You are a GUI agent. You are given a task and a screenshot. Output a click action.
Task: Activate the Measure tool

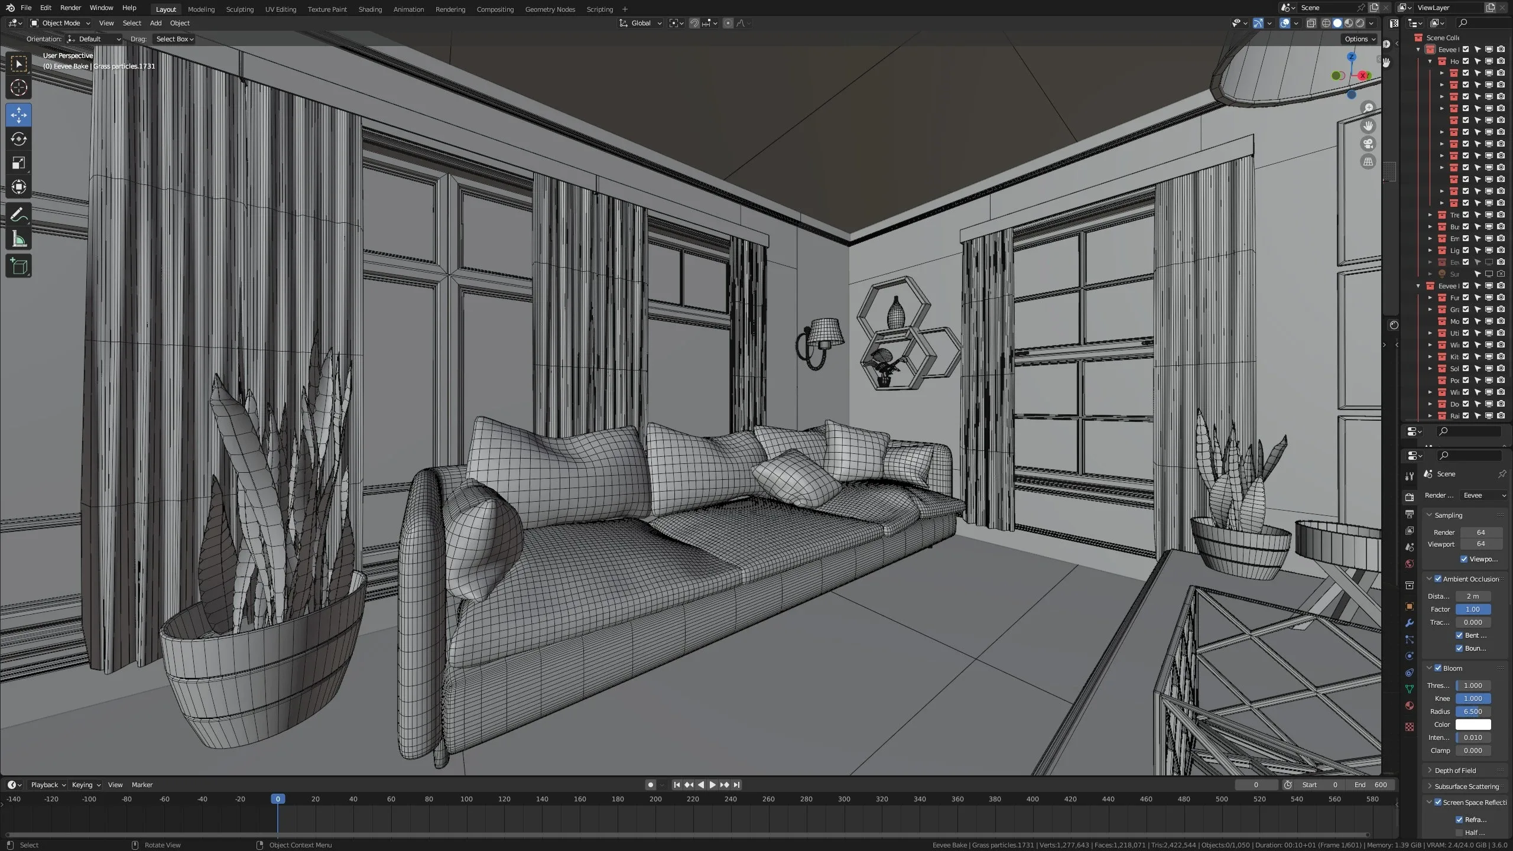(x=18, y=238)
